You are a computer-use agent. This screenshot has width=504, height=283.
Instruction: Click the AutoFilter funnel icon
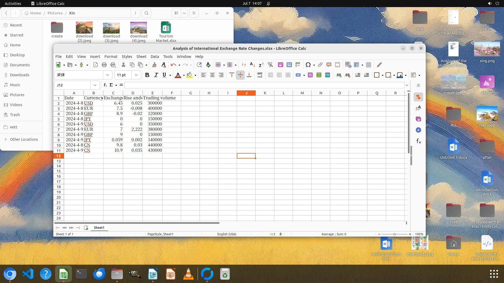coord(270,65)
